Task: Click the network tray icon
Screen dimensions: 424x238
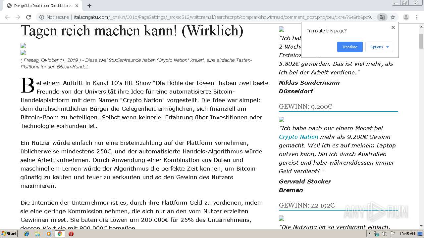Action: click(x=377, y=234)
